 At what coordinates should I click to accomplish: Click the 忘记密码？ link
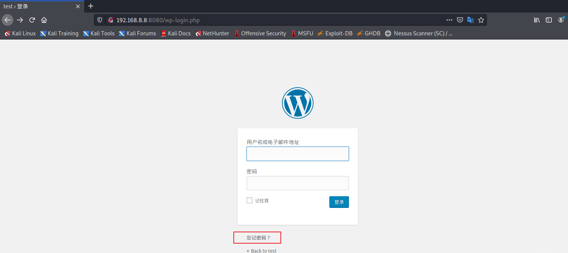coord(258,238)
